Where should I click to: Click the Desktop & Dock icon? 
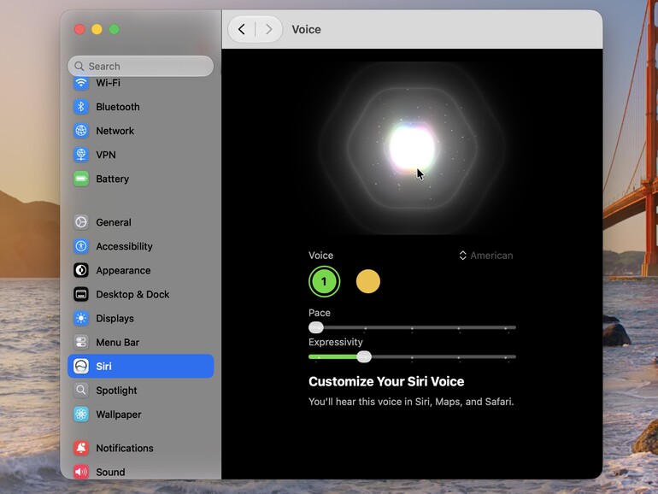pyautogui.click(x=81, y=294)
